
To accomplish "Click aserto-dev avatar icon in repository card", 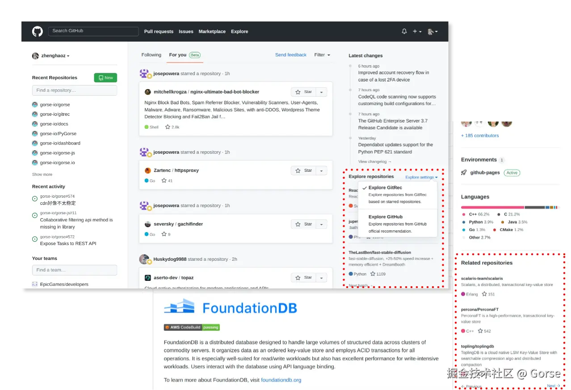I will [x=148, y=278].
